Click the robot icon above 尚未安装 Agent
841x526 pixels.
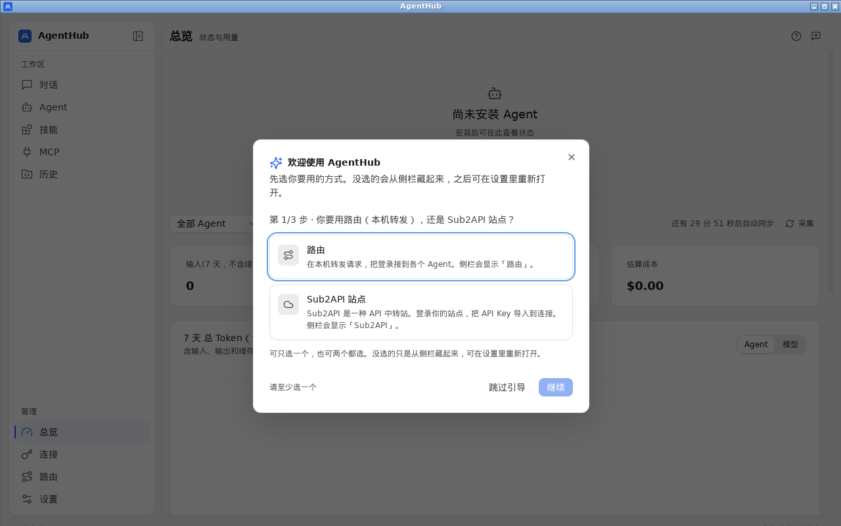(495, 94)
